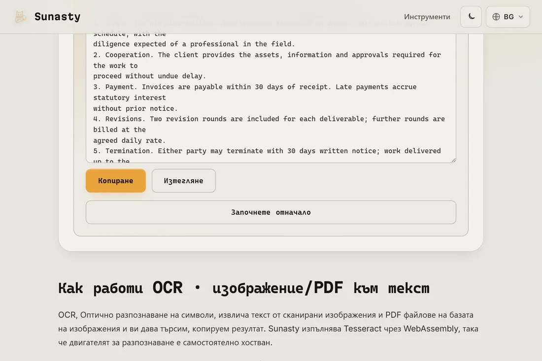Click the line '3. Payment. Invoices are payable'
Image resolution: width=542 pixels, height=361 pixels.
click(x=255, y=87)
